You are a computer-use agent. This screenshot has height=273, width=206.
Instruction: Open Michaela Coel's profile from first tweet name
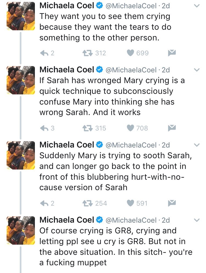pos(67,6)
